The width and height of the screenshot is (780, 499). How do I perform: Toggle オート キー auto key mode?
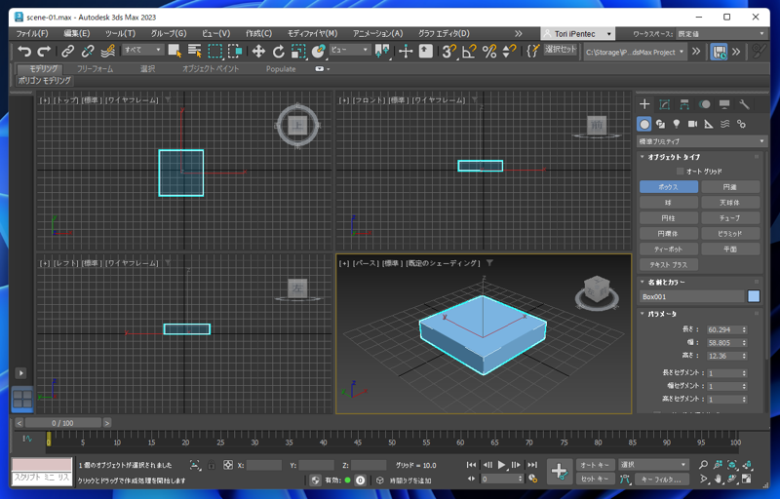tap(596, 465)
